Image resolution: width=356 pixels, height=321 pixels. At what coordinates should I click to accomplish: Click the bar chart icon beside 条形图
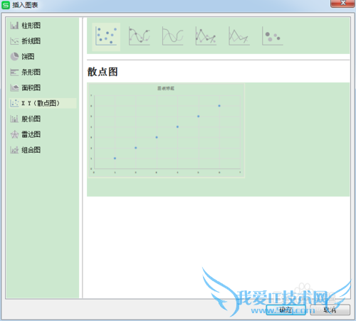tap(14, 72)
